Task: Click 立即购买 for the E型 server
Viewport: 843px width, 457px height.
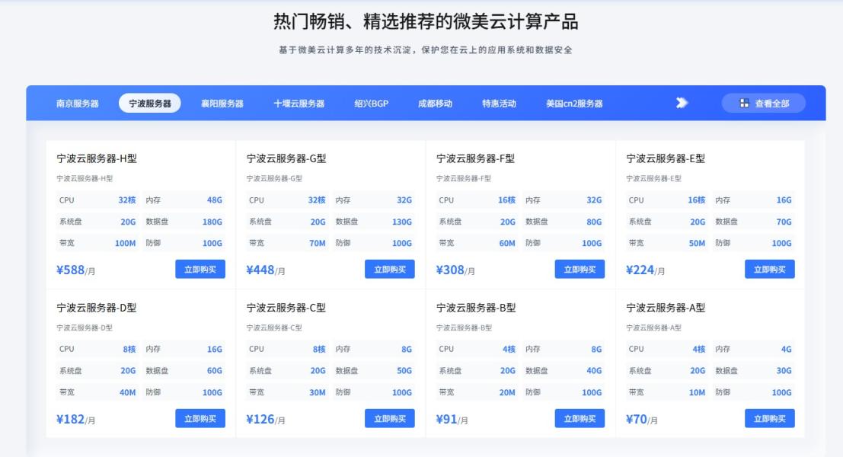Action: 769,270
